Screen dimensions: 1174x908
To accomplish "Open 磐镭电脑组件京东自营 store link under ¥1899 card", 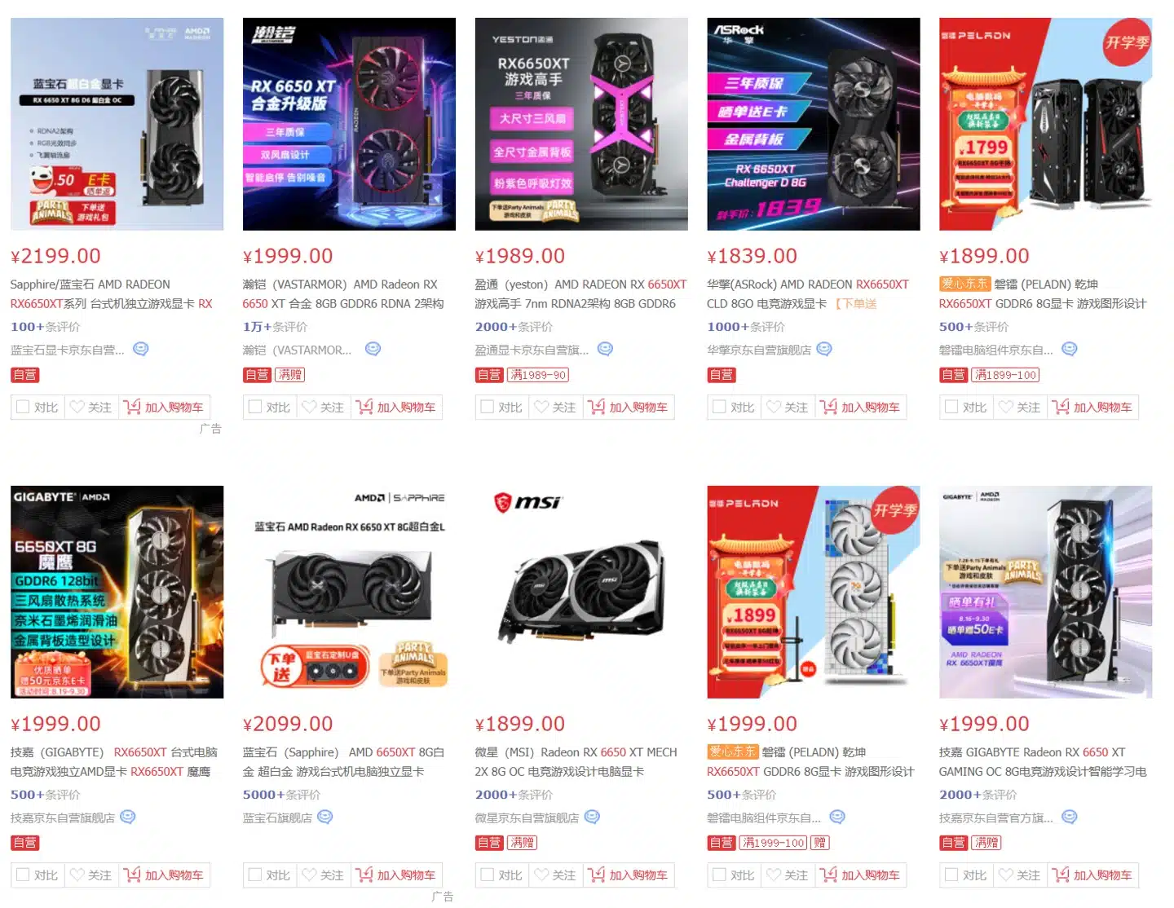I will pos(995,350).
